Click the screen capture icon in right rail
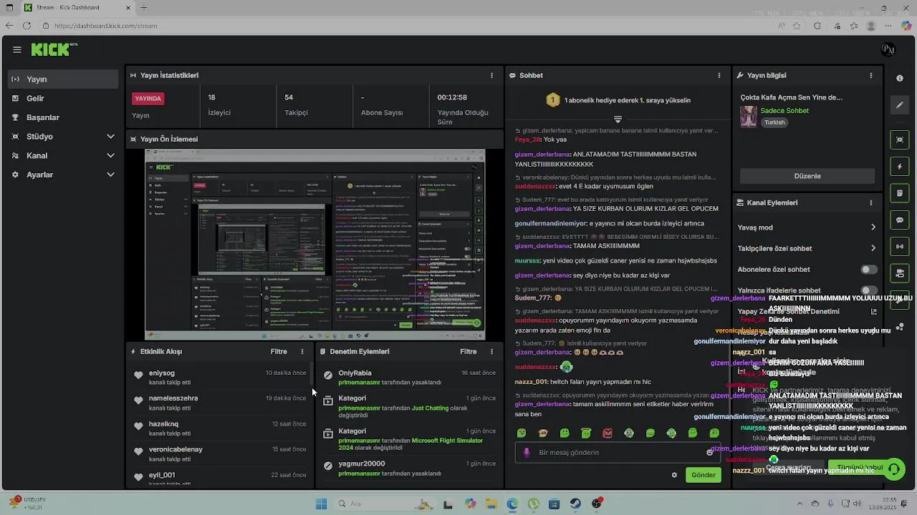 [900, 139]
